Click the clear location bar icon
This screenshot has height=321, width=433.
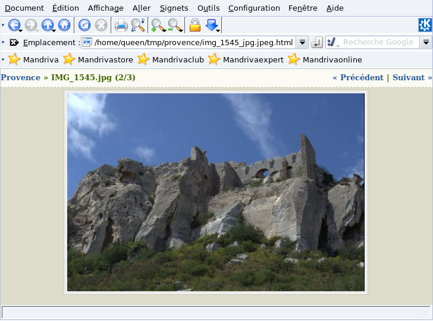tap(14, 42)
